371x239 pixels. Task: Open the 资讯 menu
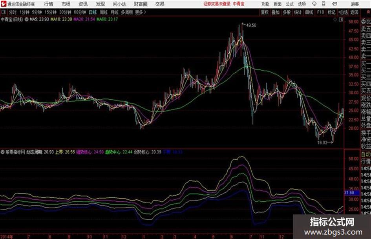click(x=83, y=4)
